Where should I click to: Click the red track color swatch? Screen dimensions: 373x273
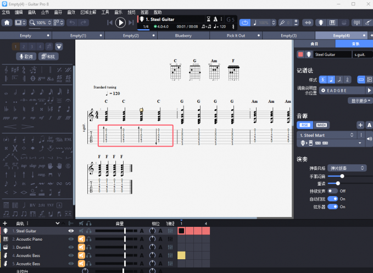pos(300,54)
